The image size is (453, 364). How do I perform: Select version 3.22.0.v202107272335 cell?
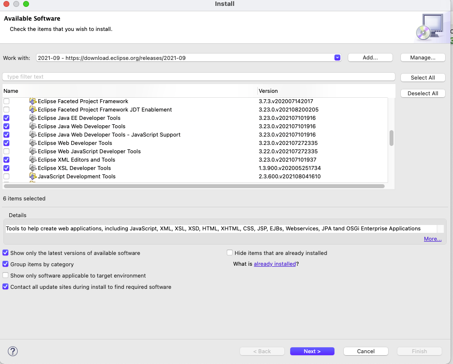[288, 151]
